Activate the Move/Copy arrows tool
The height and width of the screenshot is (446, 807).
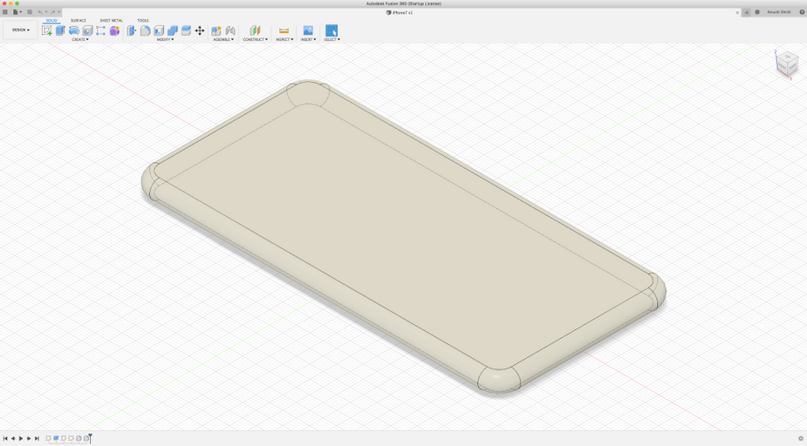click(200, 30)
